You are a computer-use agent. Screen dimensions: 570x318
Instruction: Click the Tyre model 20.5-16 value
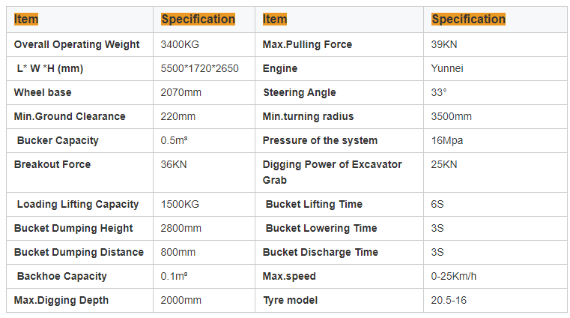click(x=449, y=300)
